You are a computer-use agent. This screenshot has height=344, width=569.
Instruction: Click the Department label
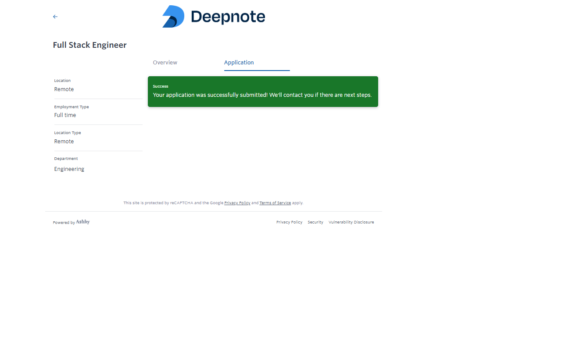(66, 159)
